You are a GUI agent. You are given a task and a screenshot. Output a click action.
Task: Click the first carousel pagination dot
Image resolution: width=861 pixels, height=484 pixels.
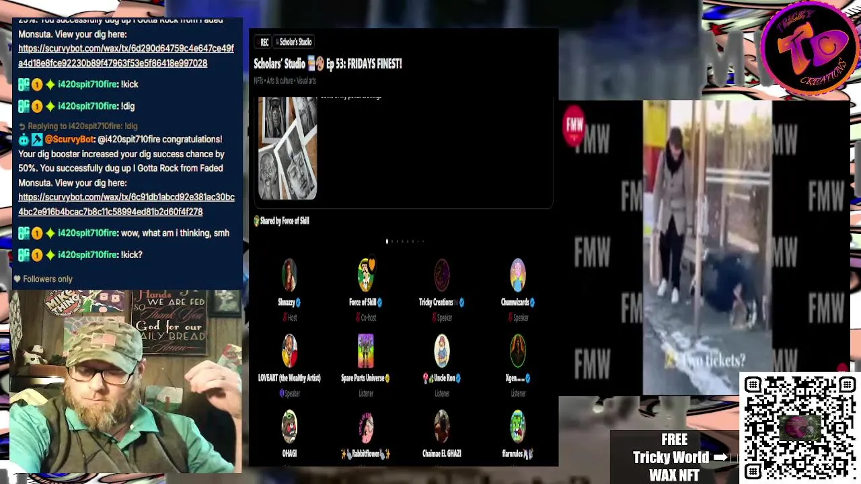(x=387, y=241)
